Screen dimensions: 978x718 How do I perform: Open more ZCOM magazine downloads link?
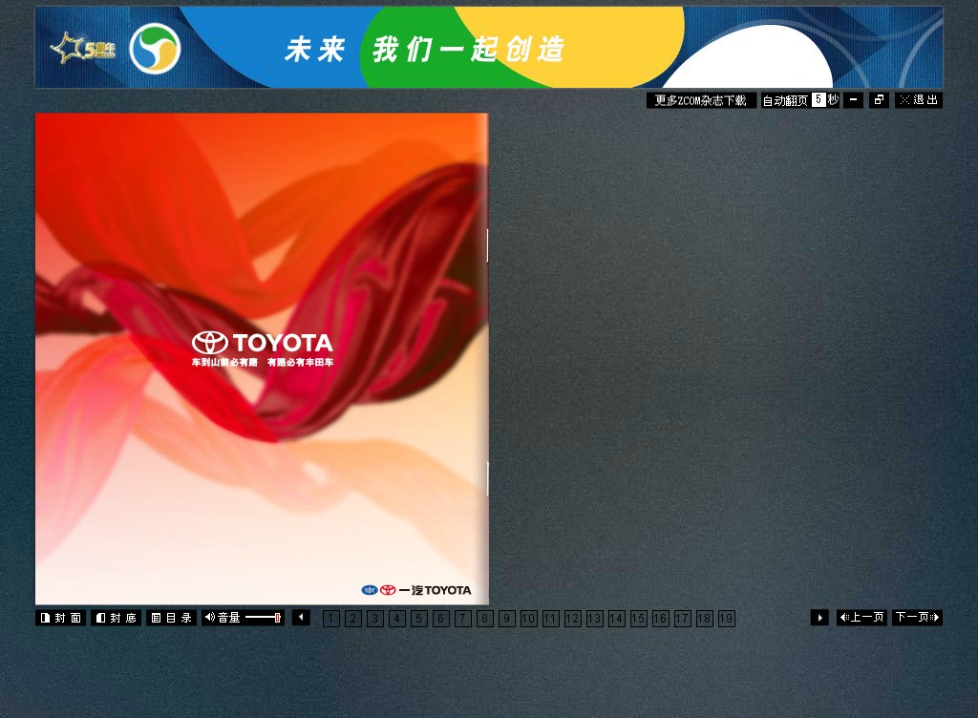(701, 100)
